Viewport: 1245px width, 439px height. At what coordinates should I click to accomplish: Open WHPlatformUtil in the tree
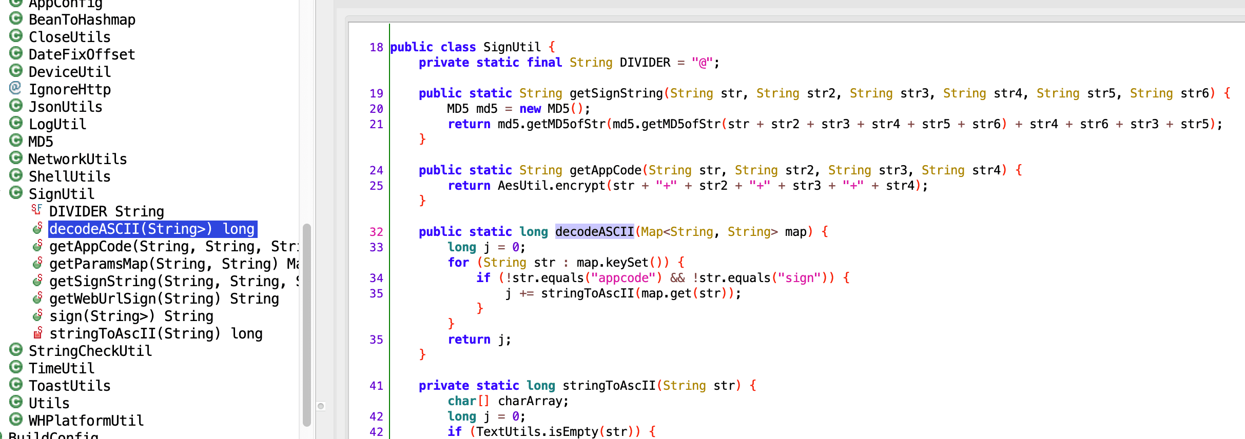tap(86, 421)
